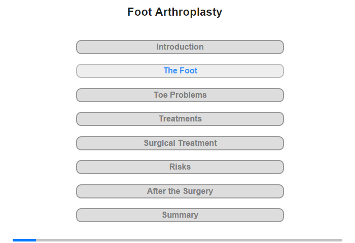
Task: Select The Foot menu item
Action: pyautogui.click(x=180, y=71)
